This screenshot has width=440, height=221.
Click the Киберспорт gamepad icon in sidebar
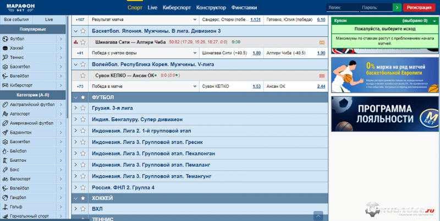(x=5, y=85)
